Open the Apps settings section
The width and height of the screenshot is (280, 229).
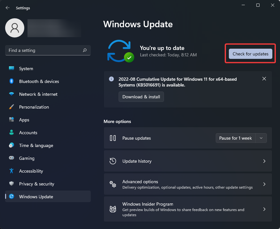[x=24, y=120]
